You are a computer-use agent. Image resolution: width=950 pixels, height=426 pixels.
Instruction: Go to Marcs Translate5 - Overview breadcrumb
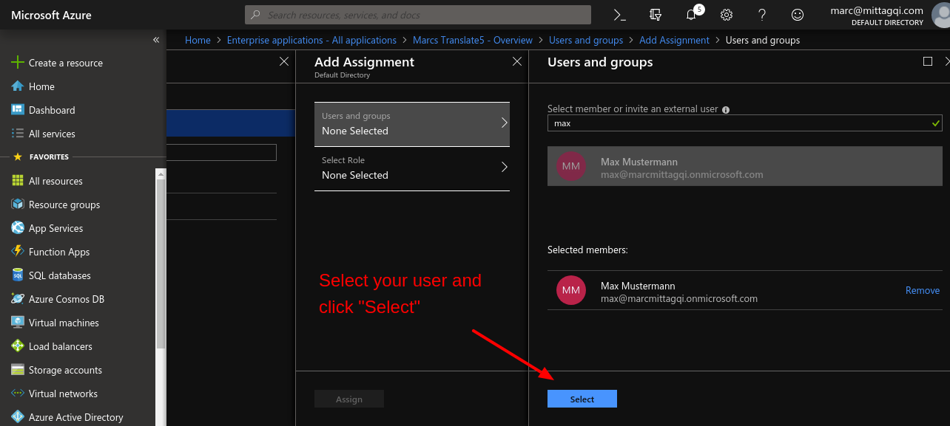(x=473, y=40)
